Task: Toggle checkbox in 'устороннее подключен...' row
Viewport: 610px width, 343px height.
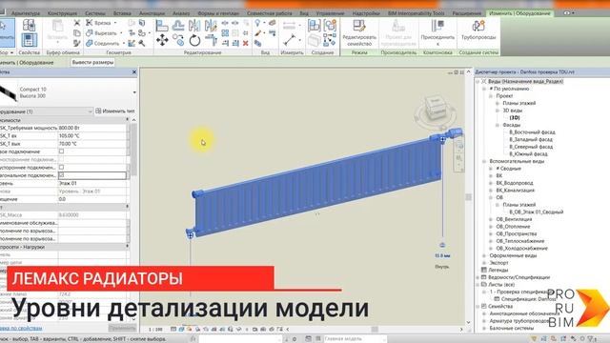Action: click(61, 168)
